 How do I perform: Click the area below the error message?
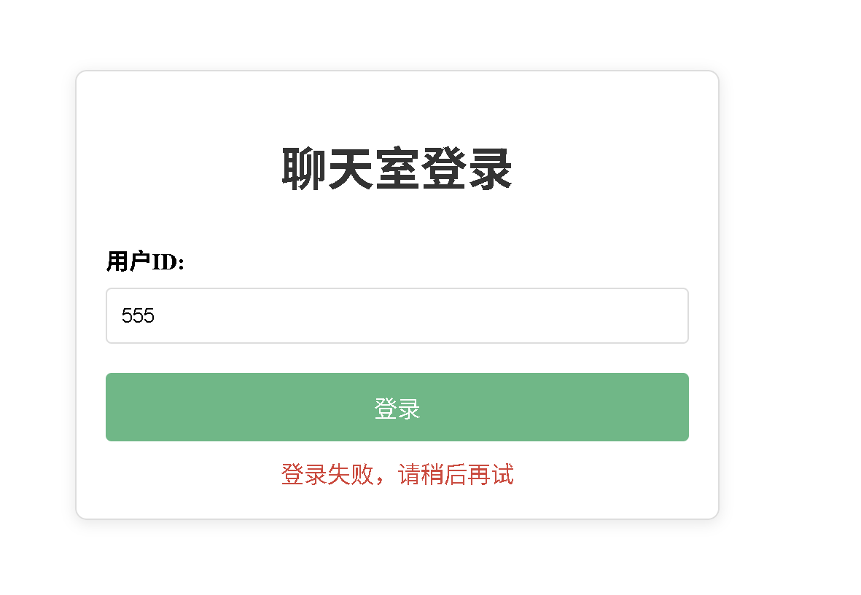point(397,503)
